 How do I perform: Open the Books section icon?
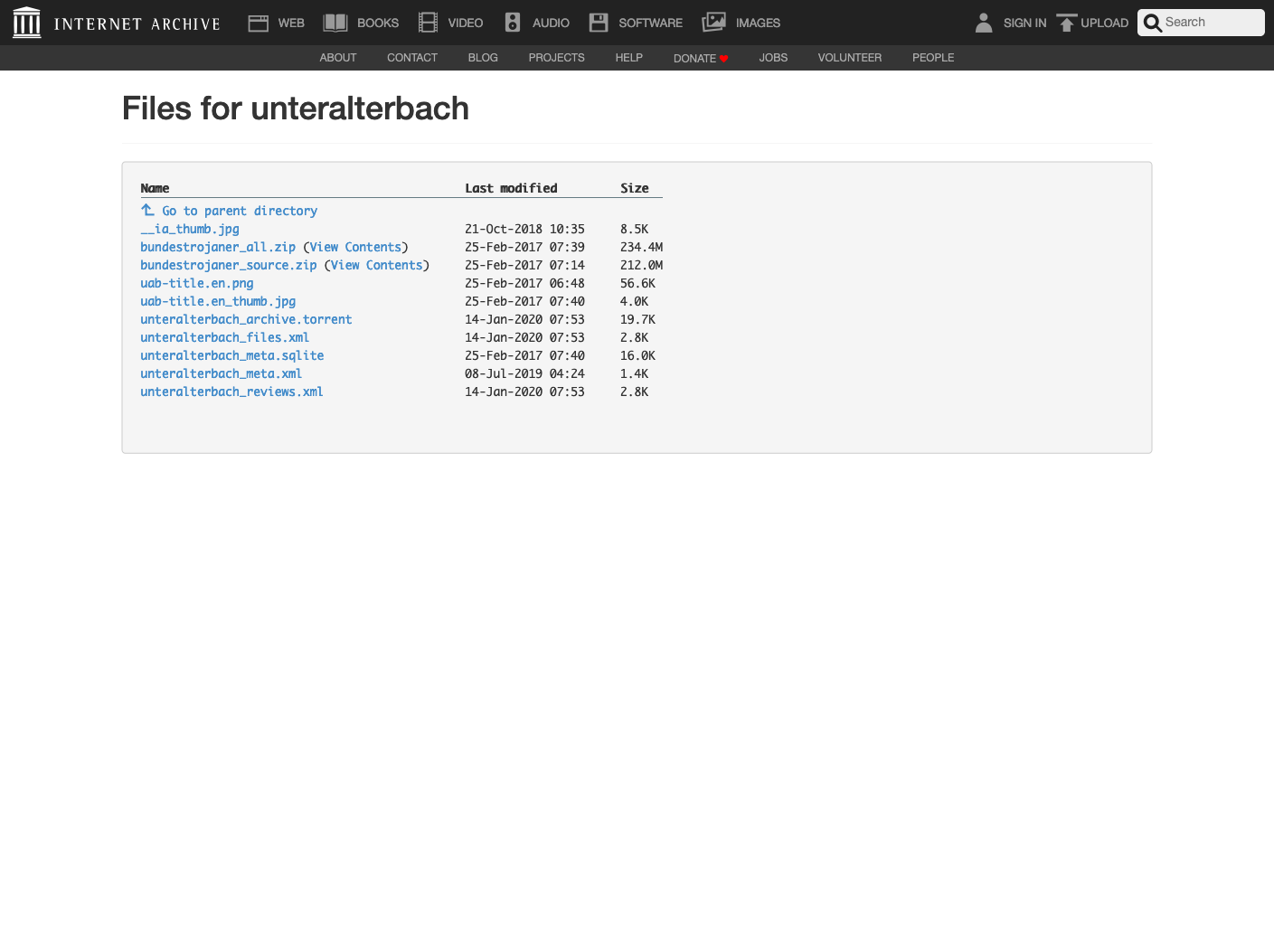pos(335,23)
